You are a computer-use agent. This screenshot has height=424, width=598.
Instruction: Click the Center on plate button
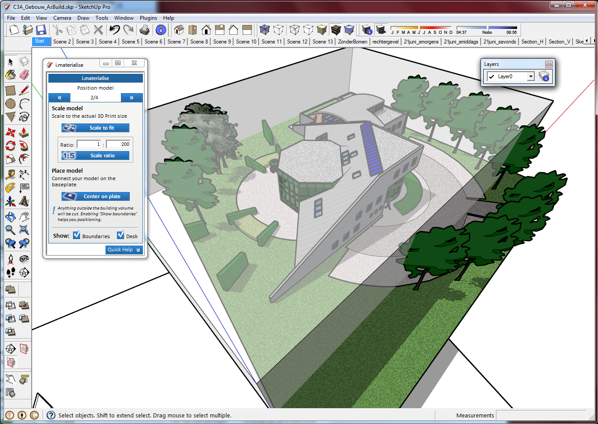tap(95, 196)
